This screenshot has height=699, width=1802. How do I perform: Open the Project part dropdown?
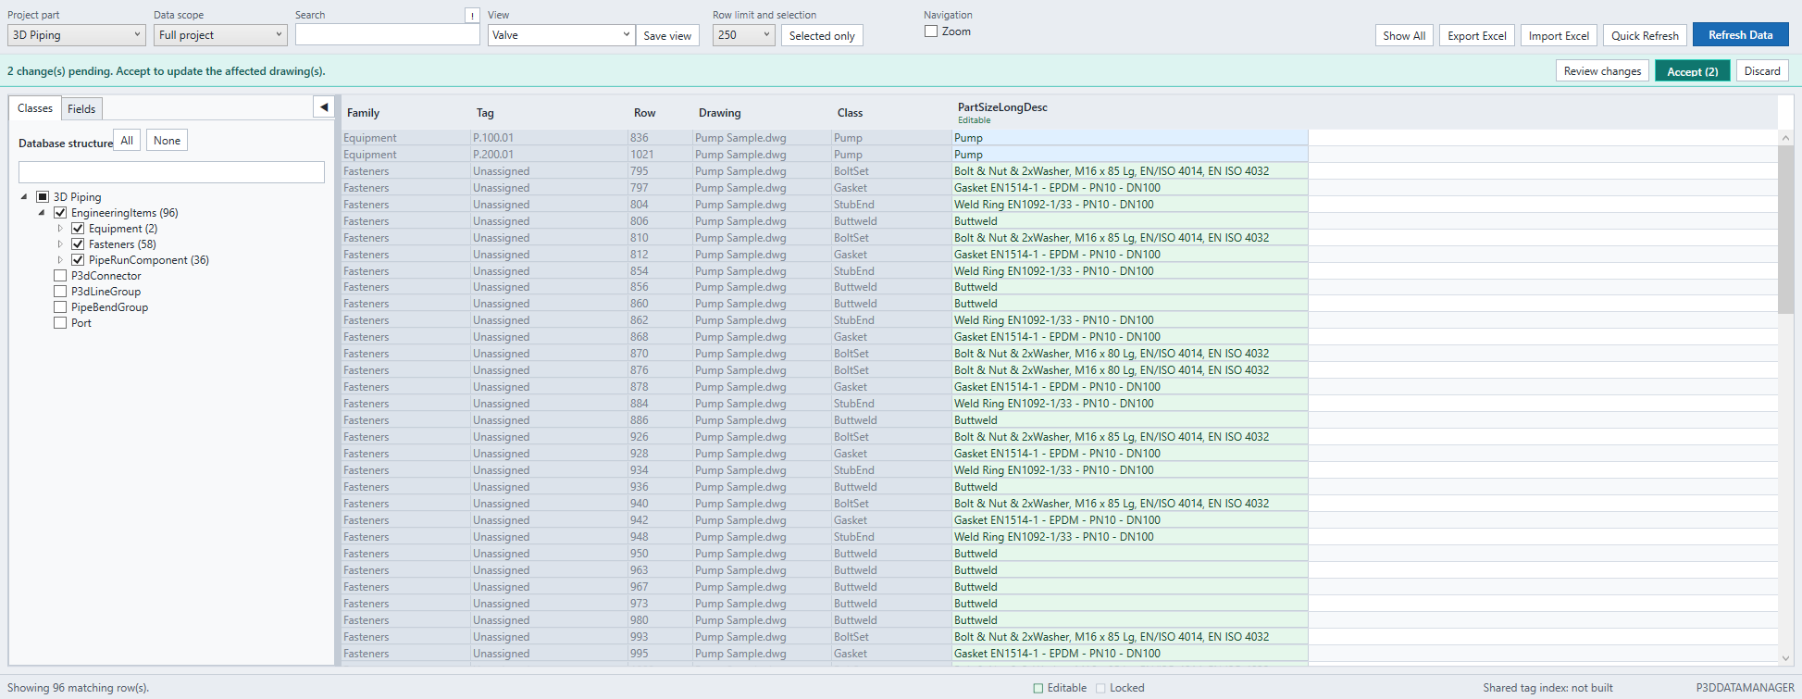[x=77, y=35]
